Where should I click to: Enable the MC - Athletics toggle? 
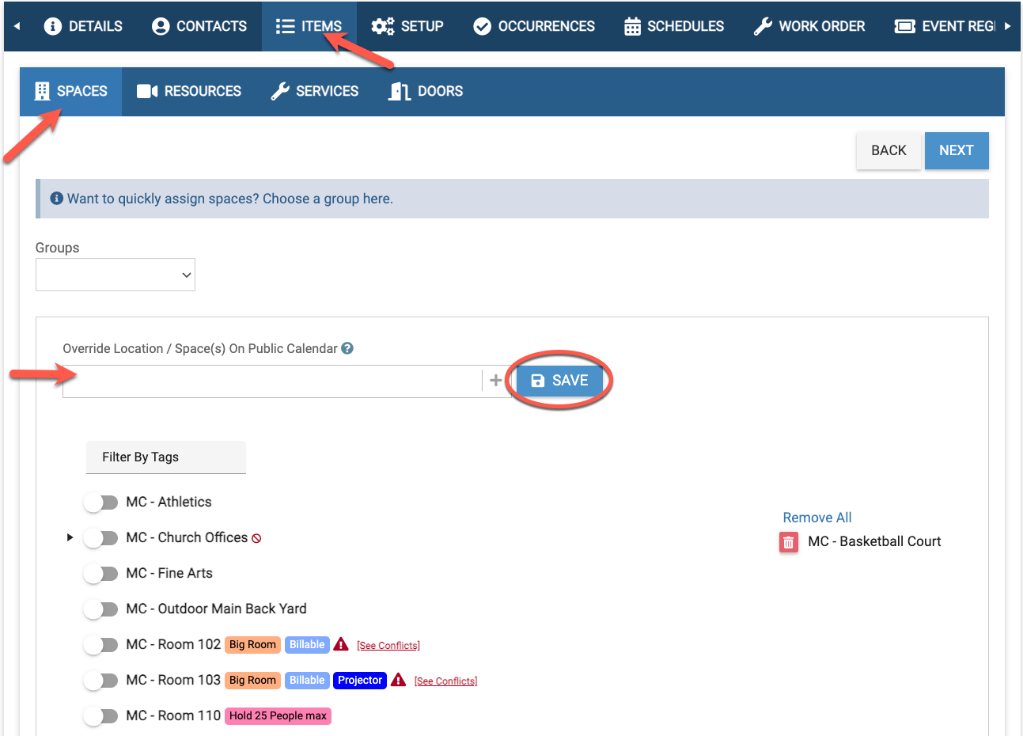pos(100,502)
